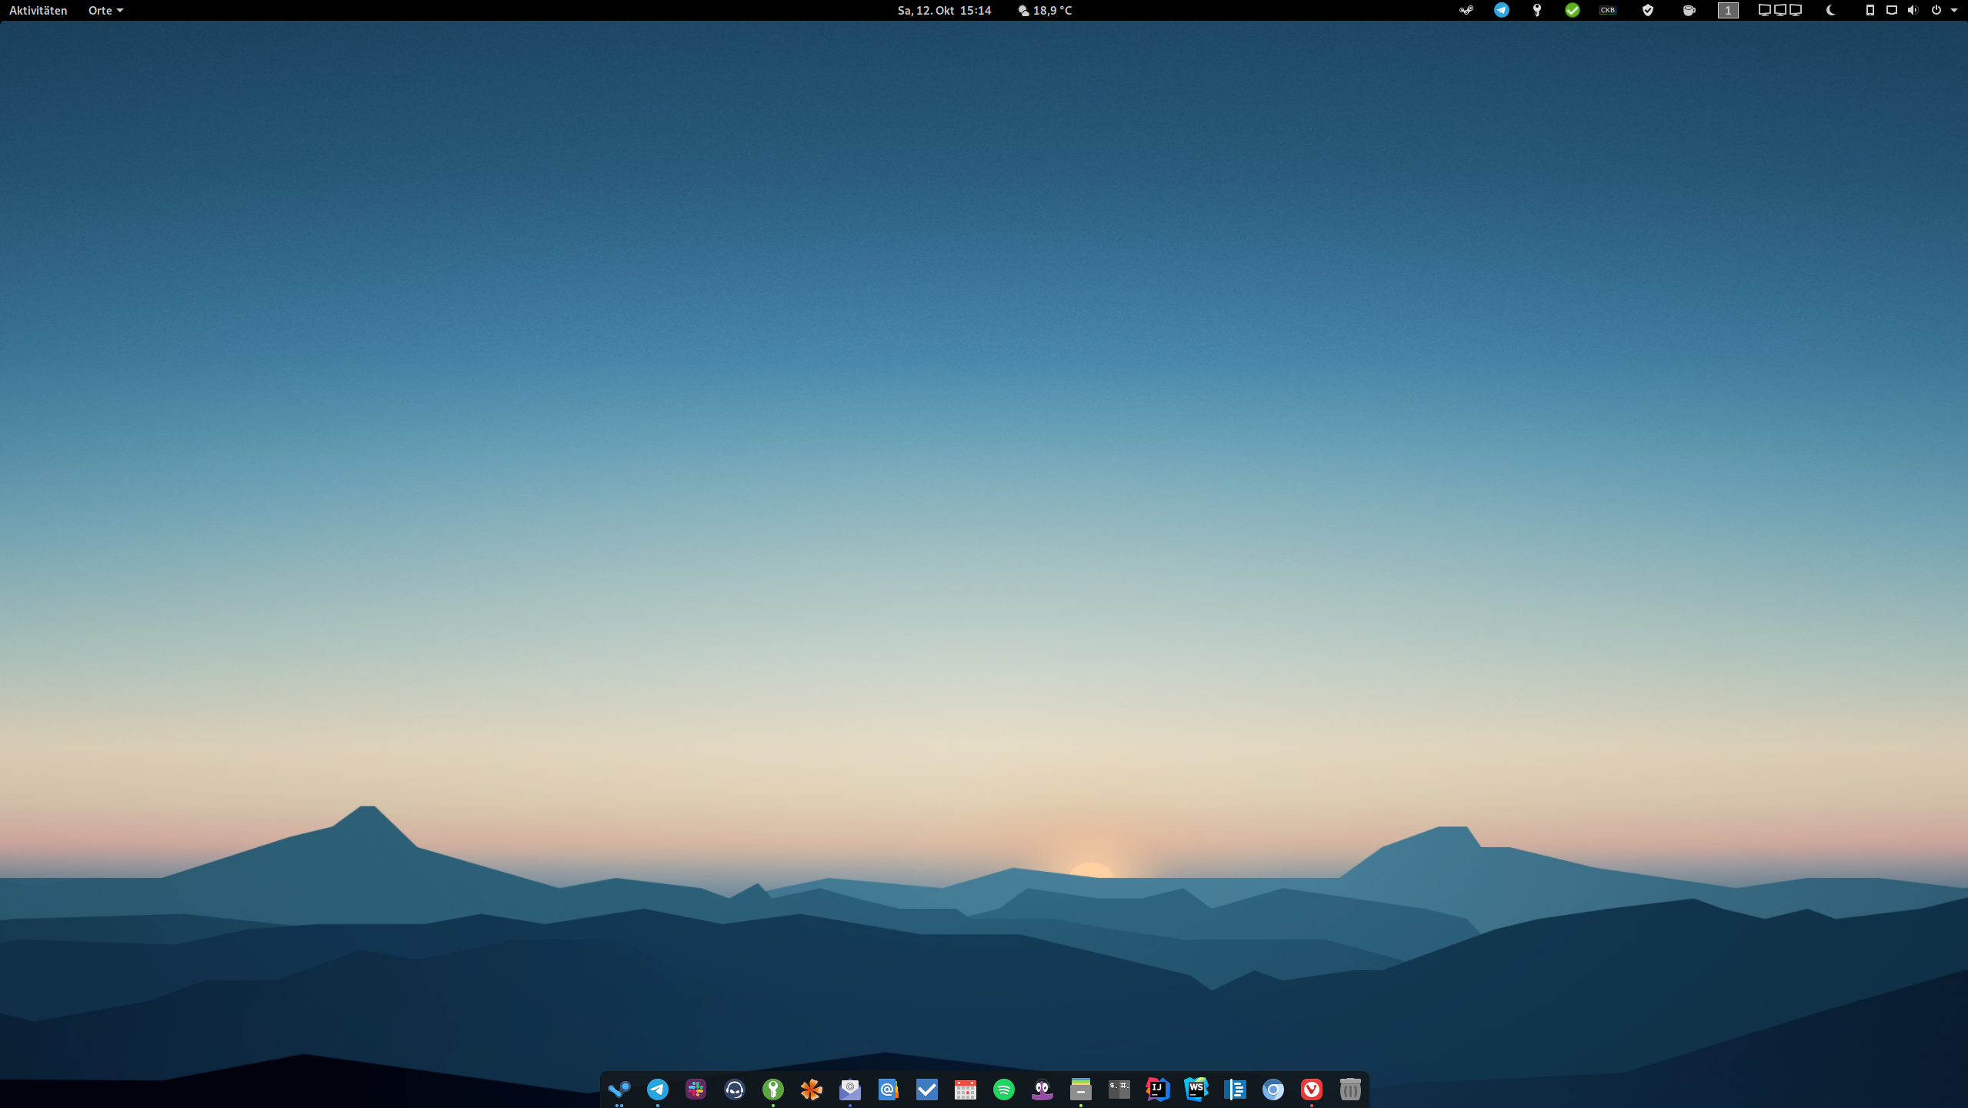Image resolution: width=1968 pixels, height=1108 pixels.
Task: Toggle night light moon icon
Action: [x=1831, y=10]
